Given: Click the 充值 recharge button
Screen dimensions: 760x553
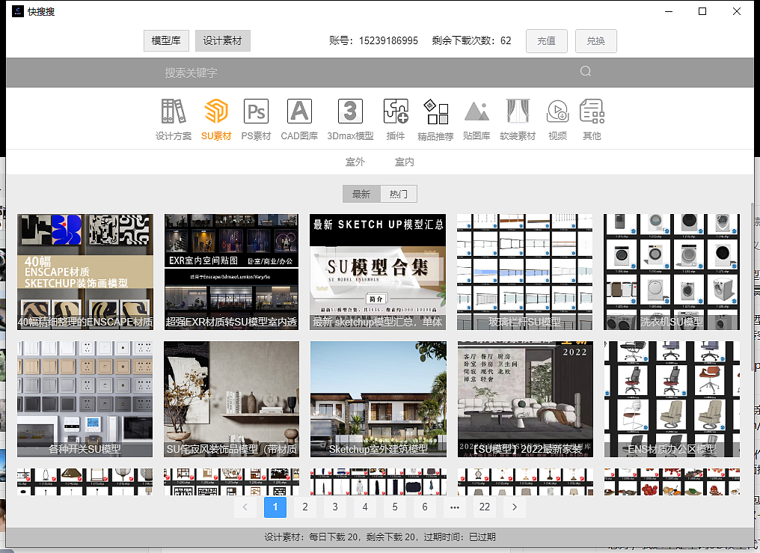Looking at the screenshot, I should [x=546, y=41].
